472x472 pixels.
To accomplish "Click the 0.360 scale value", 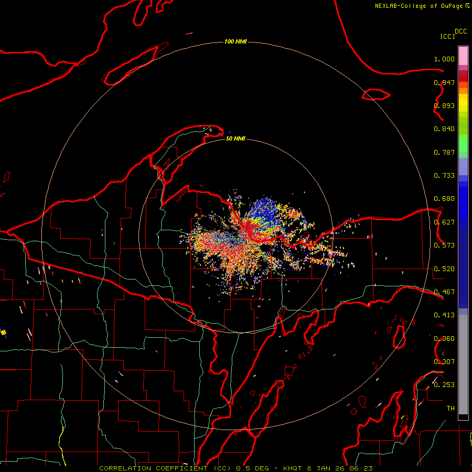I will pos(444,339).
